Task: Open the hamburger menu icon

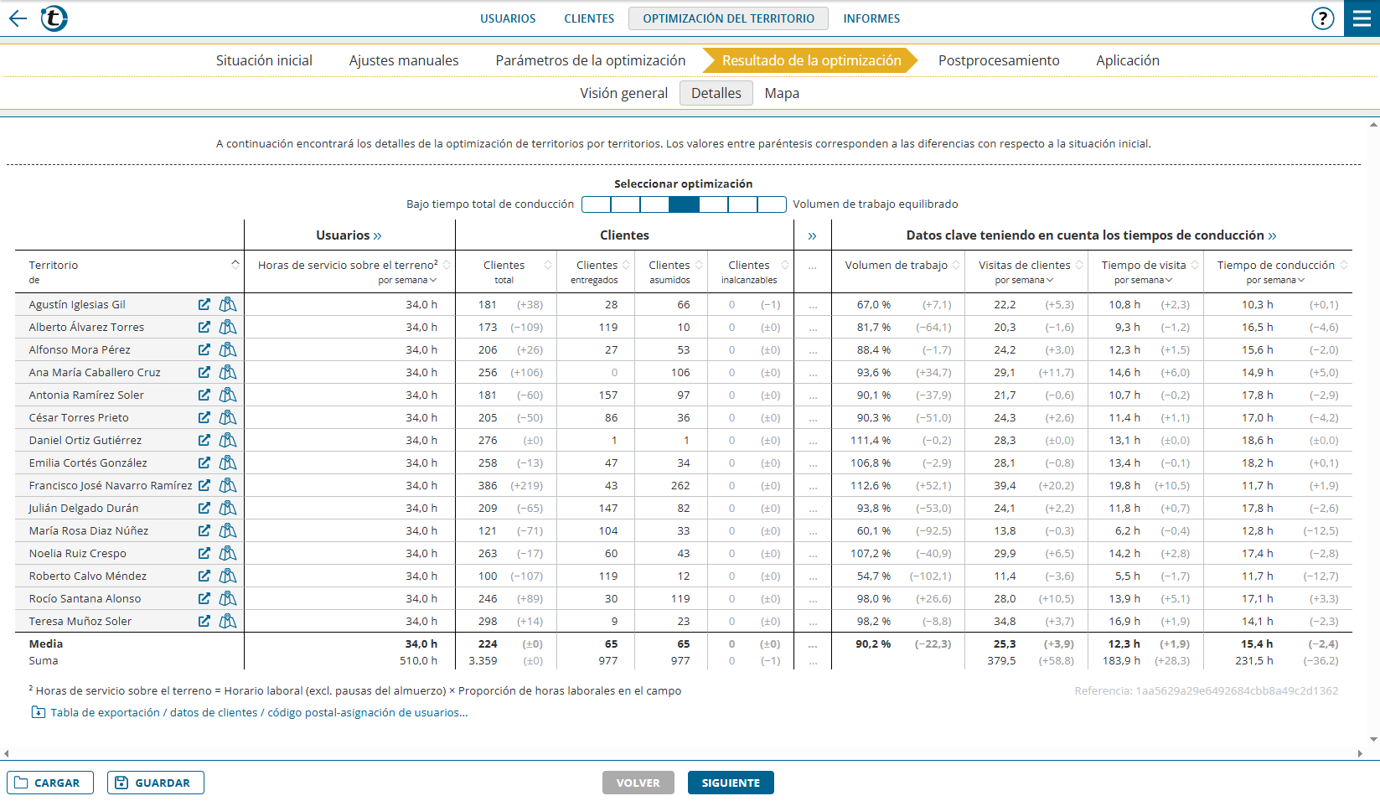Action: pos(1362,18)
